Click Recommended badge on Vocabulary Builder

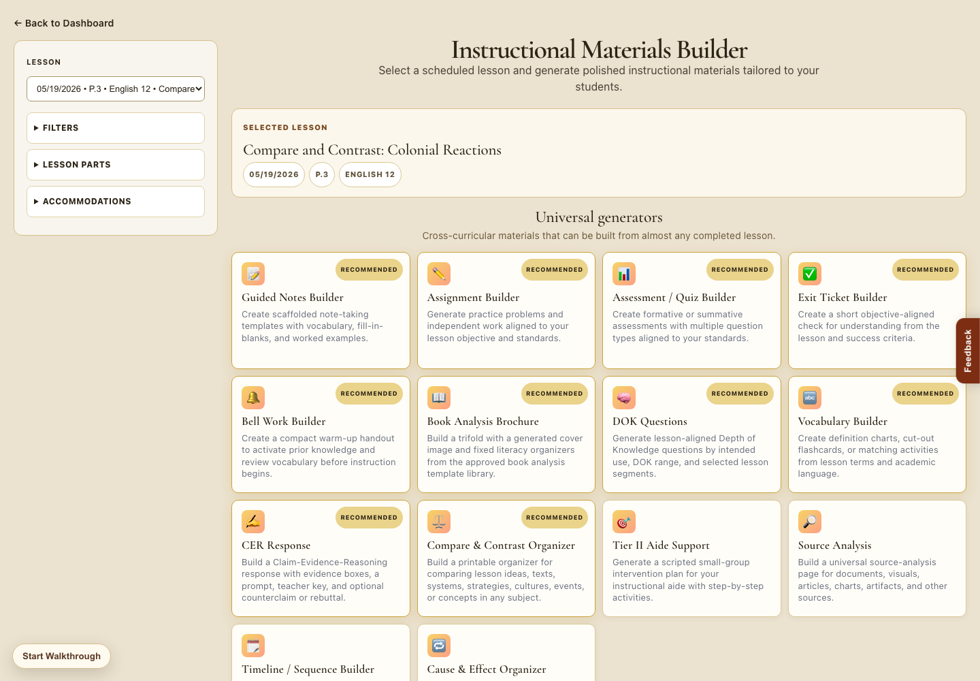pos(925,394)
